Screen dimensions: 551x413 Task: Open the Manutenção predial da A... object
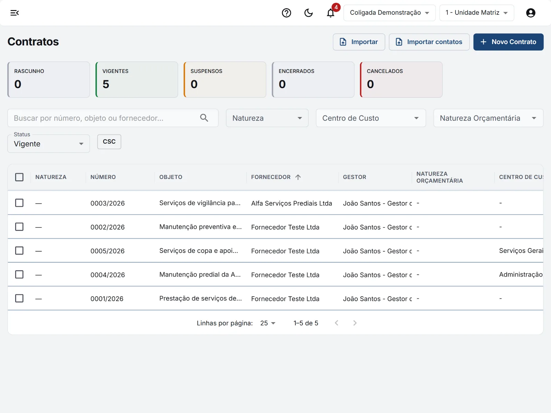click(x=200, y=275)
